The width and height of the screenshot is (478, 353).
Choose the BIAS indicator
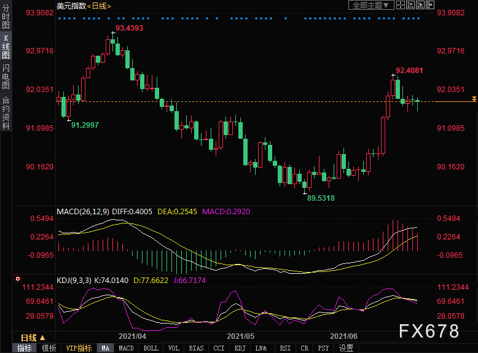[x=197, y=348]
